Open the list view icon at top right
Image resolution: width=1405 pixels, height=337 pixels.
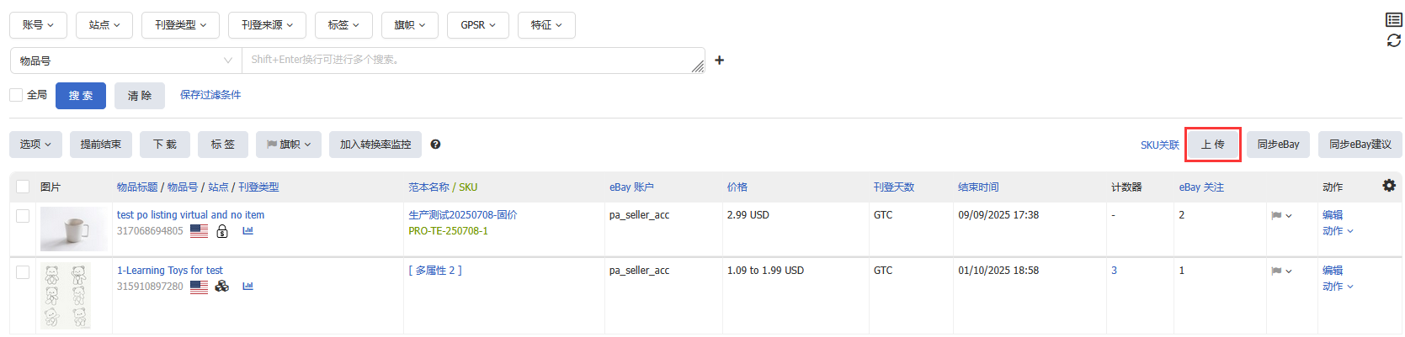pos(1394,19)
